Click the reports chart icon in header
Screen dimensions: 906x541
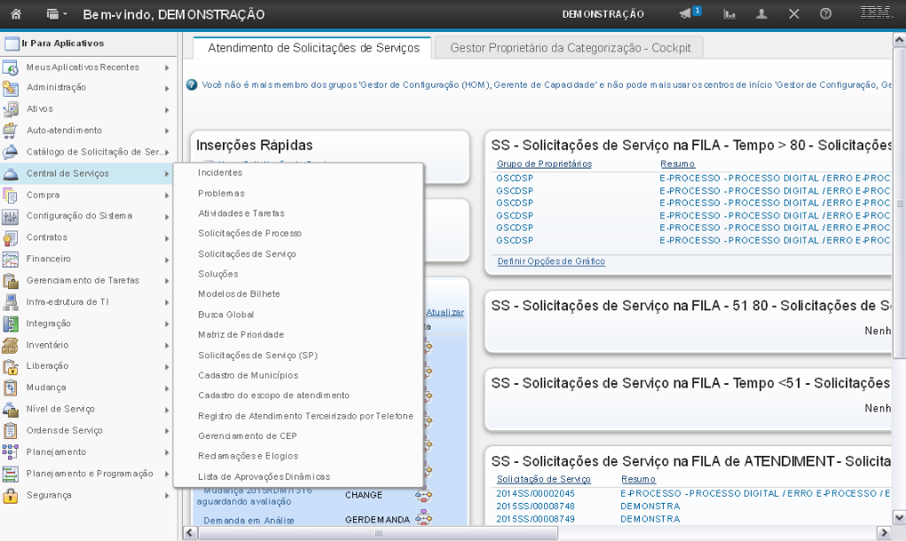730,14
